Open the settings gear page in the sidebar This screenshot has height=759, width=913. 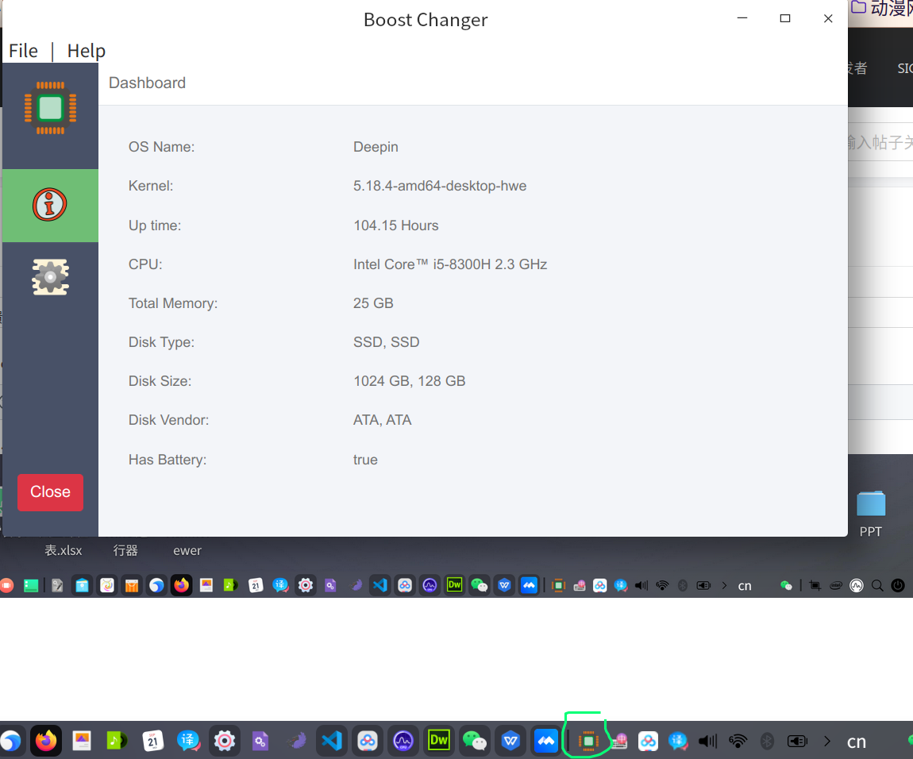(50, 277)
